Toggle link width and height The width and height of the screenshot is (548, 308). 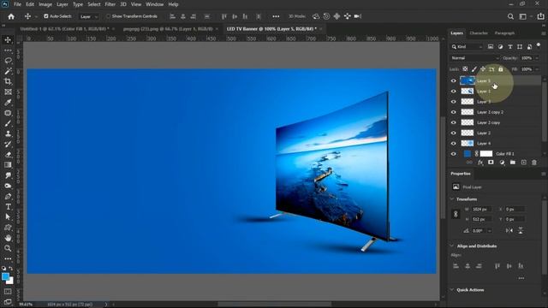point(456,214)
